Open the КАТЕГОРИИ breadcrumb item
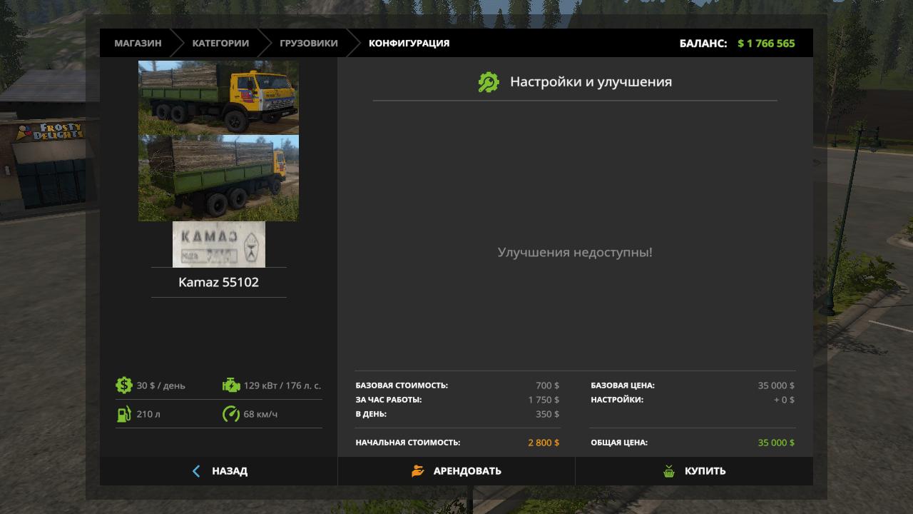Image resolution: width=913 pixels, height=514 pixels. coord(220,43)
